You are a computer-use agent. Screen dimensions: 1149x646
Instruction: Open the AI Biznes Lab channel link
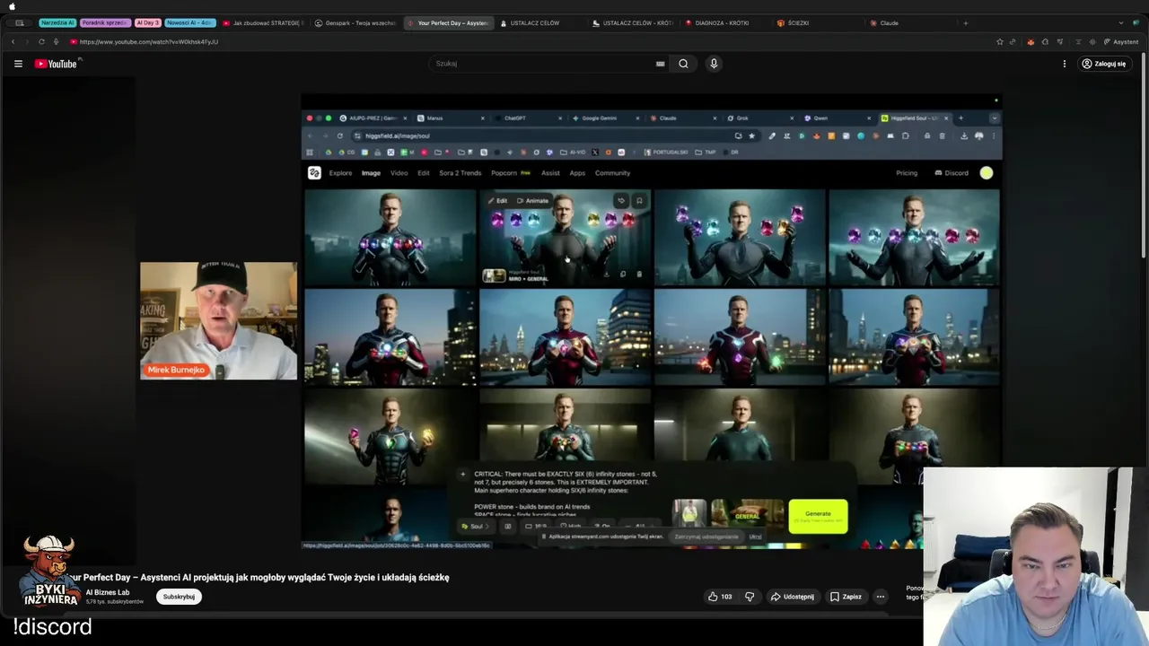point(108,592)
